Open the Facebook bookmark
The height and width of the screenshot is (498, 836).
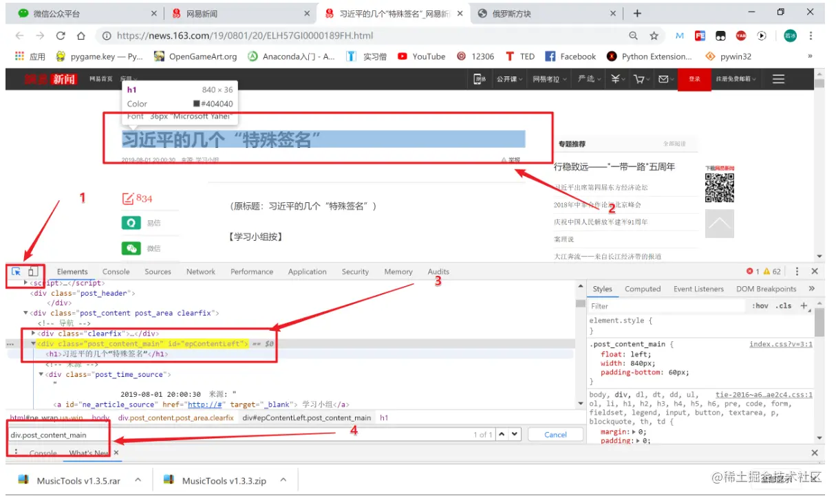pos(570,56)
